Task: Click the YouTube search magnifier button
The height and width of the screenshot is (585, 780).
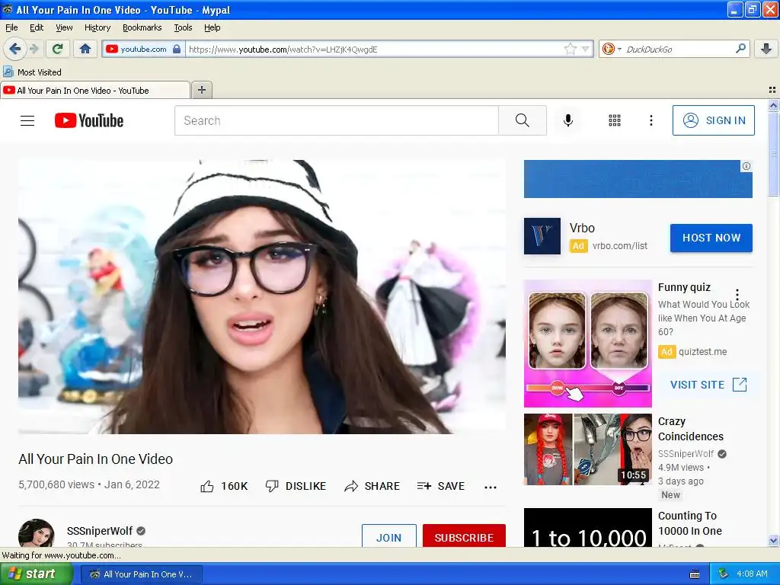Action: tap(523, 120)
